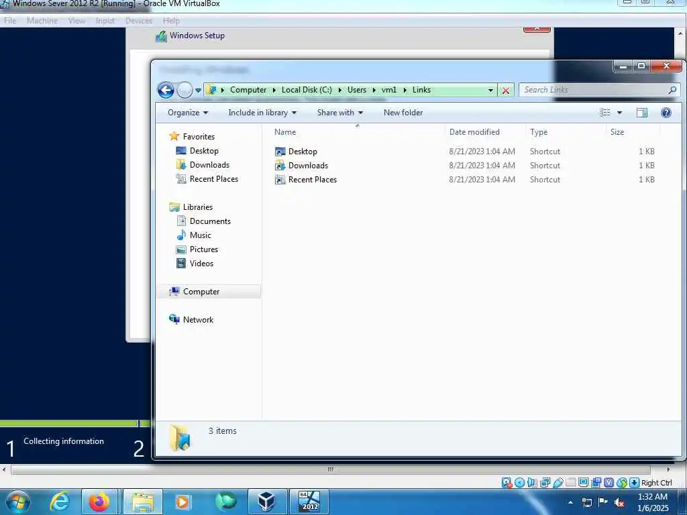Viewport: 687px width, 515px height.
Task: Click the change view icon button
Action: click(605, 113)
